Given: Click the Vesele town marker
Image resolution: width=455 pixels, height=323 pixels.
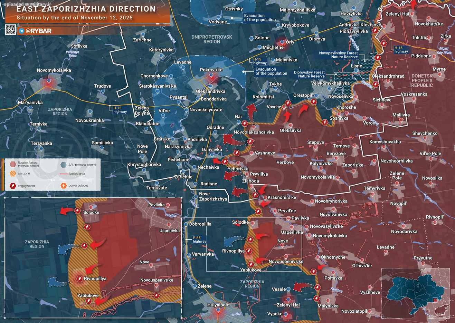Looking at the screenshot, I should pyautogui.click(x=288, y=290).
